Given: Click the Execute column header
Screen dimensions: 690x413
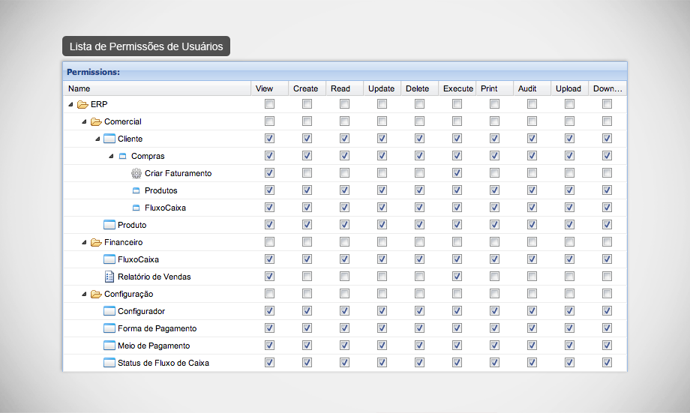Looking at the screenshot, I should 457,88.
